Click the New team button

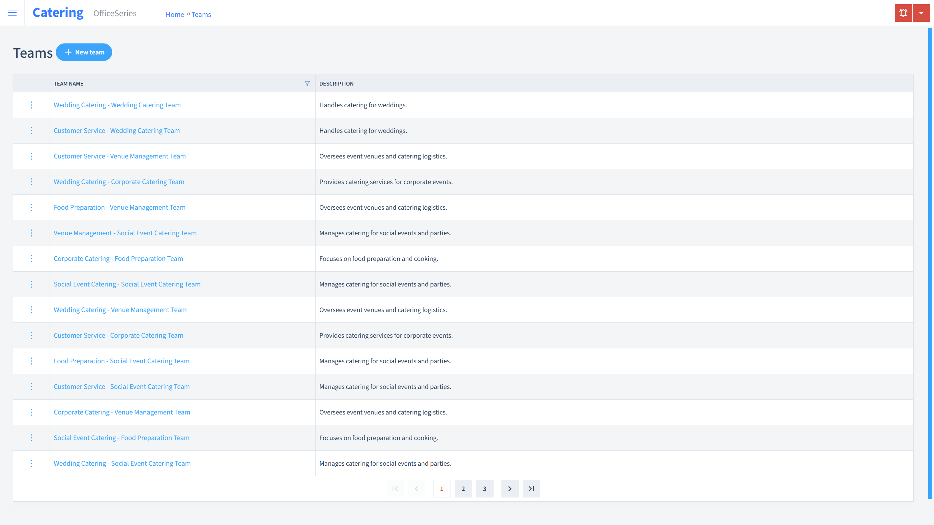tap(84, 52)
